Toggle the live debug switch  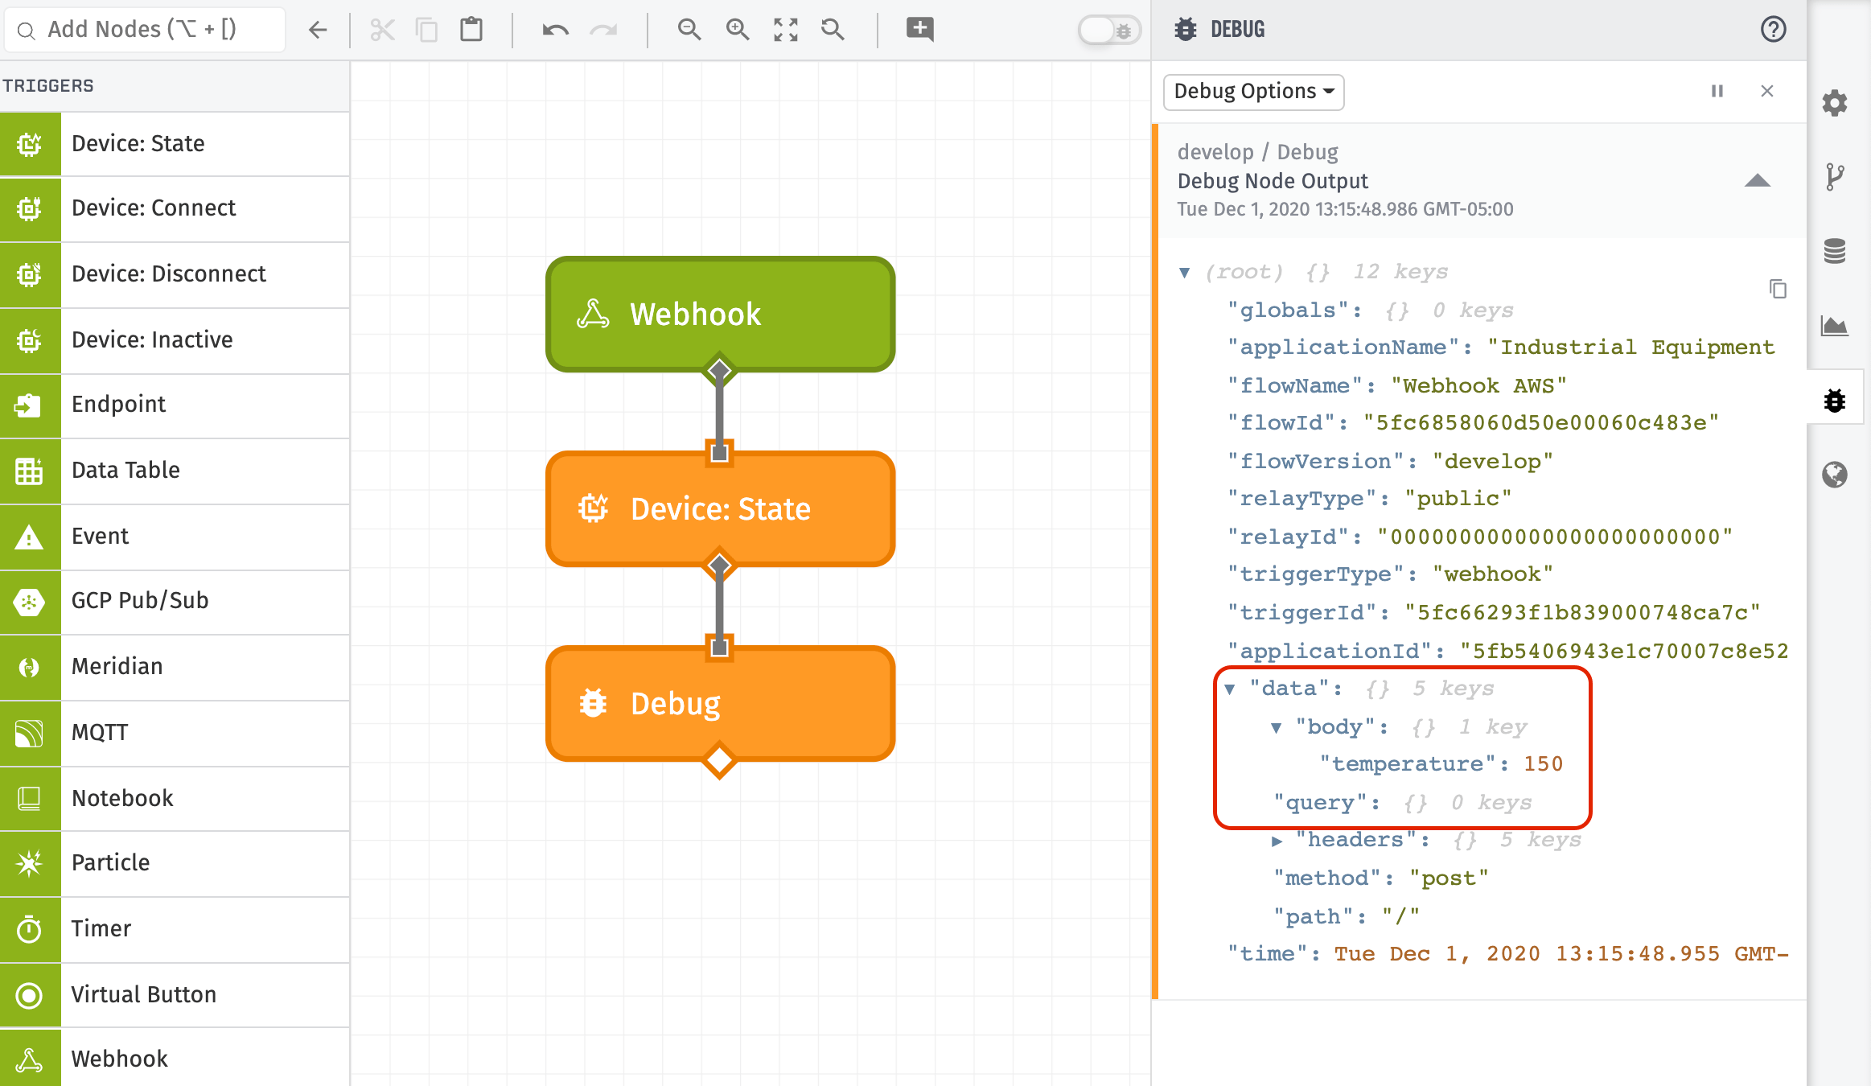1109,31
